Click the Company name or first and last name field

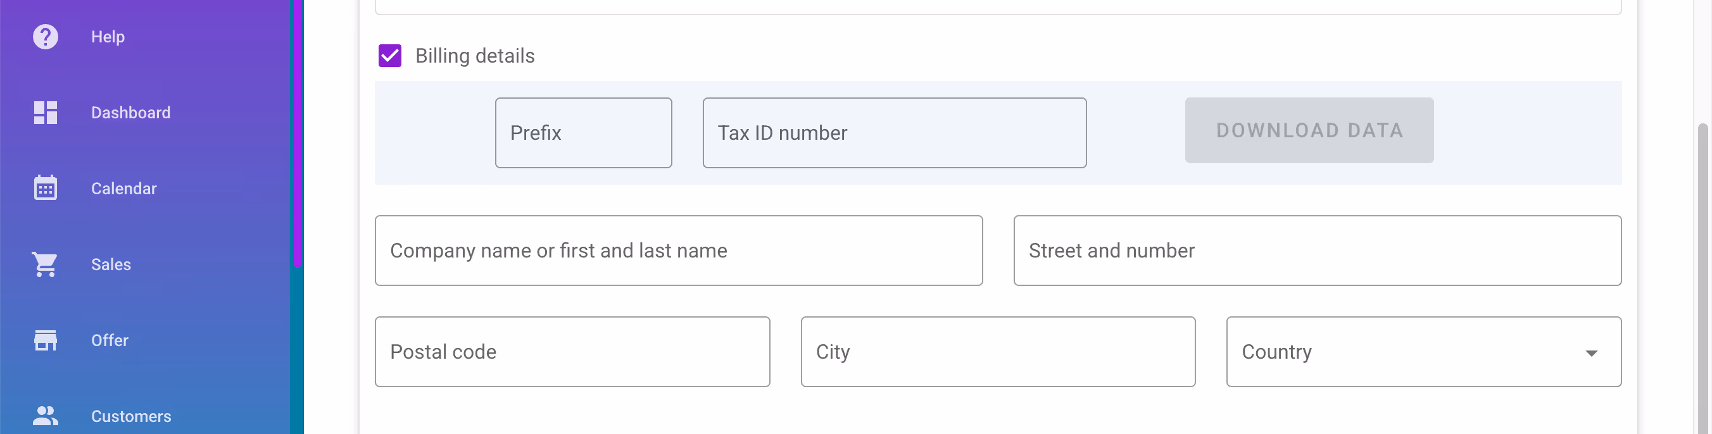click(x=678, y=250)
